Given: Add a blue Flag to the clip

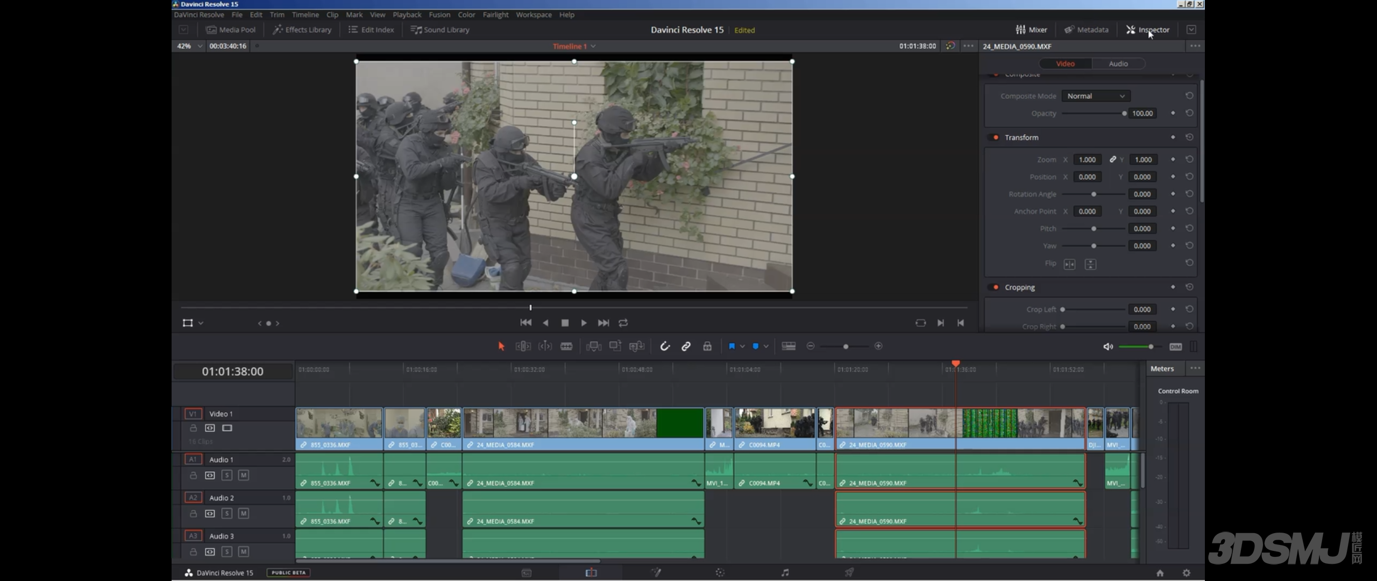Looking at the screenshot, I should 732,346.
